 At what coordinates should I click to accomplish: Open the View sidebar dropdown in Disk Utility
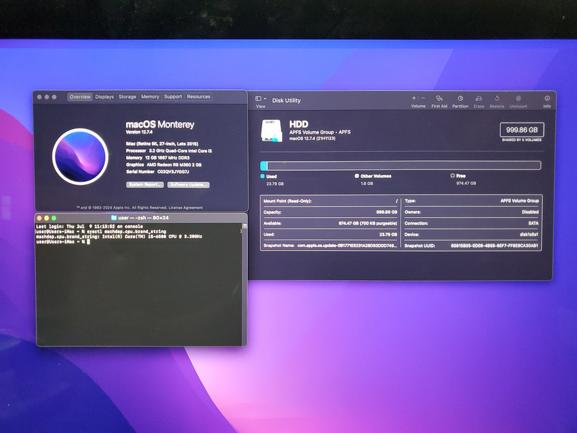(261, 99)
